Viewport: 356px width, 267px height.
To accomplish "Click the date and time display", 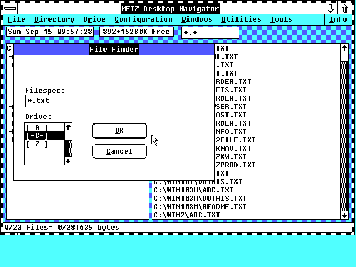I will pyautogui.click(x=50, y=32).
